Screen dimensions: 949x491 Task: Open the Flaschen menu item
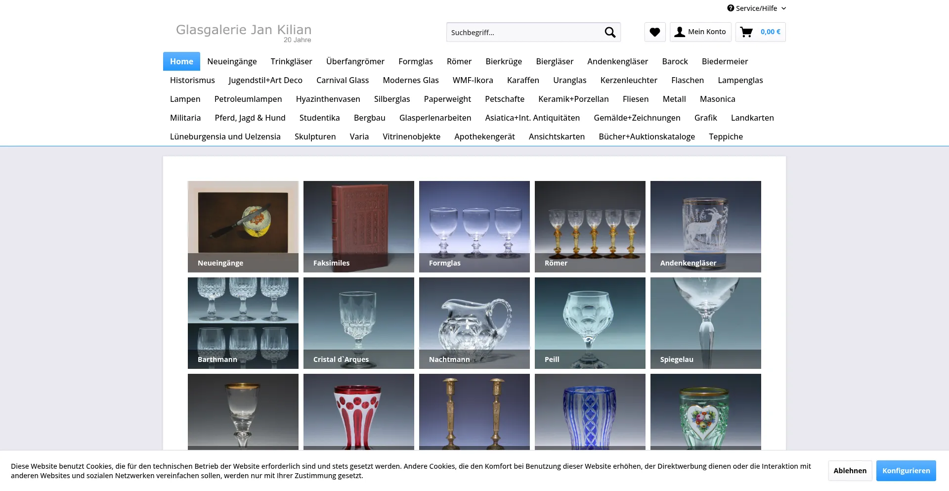[x=688, y=80]
